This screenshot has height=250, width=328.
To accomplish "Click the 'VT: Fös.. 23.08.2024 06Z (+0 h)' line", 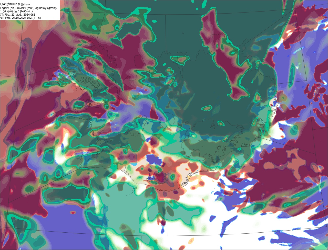I will coord(20,18).
